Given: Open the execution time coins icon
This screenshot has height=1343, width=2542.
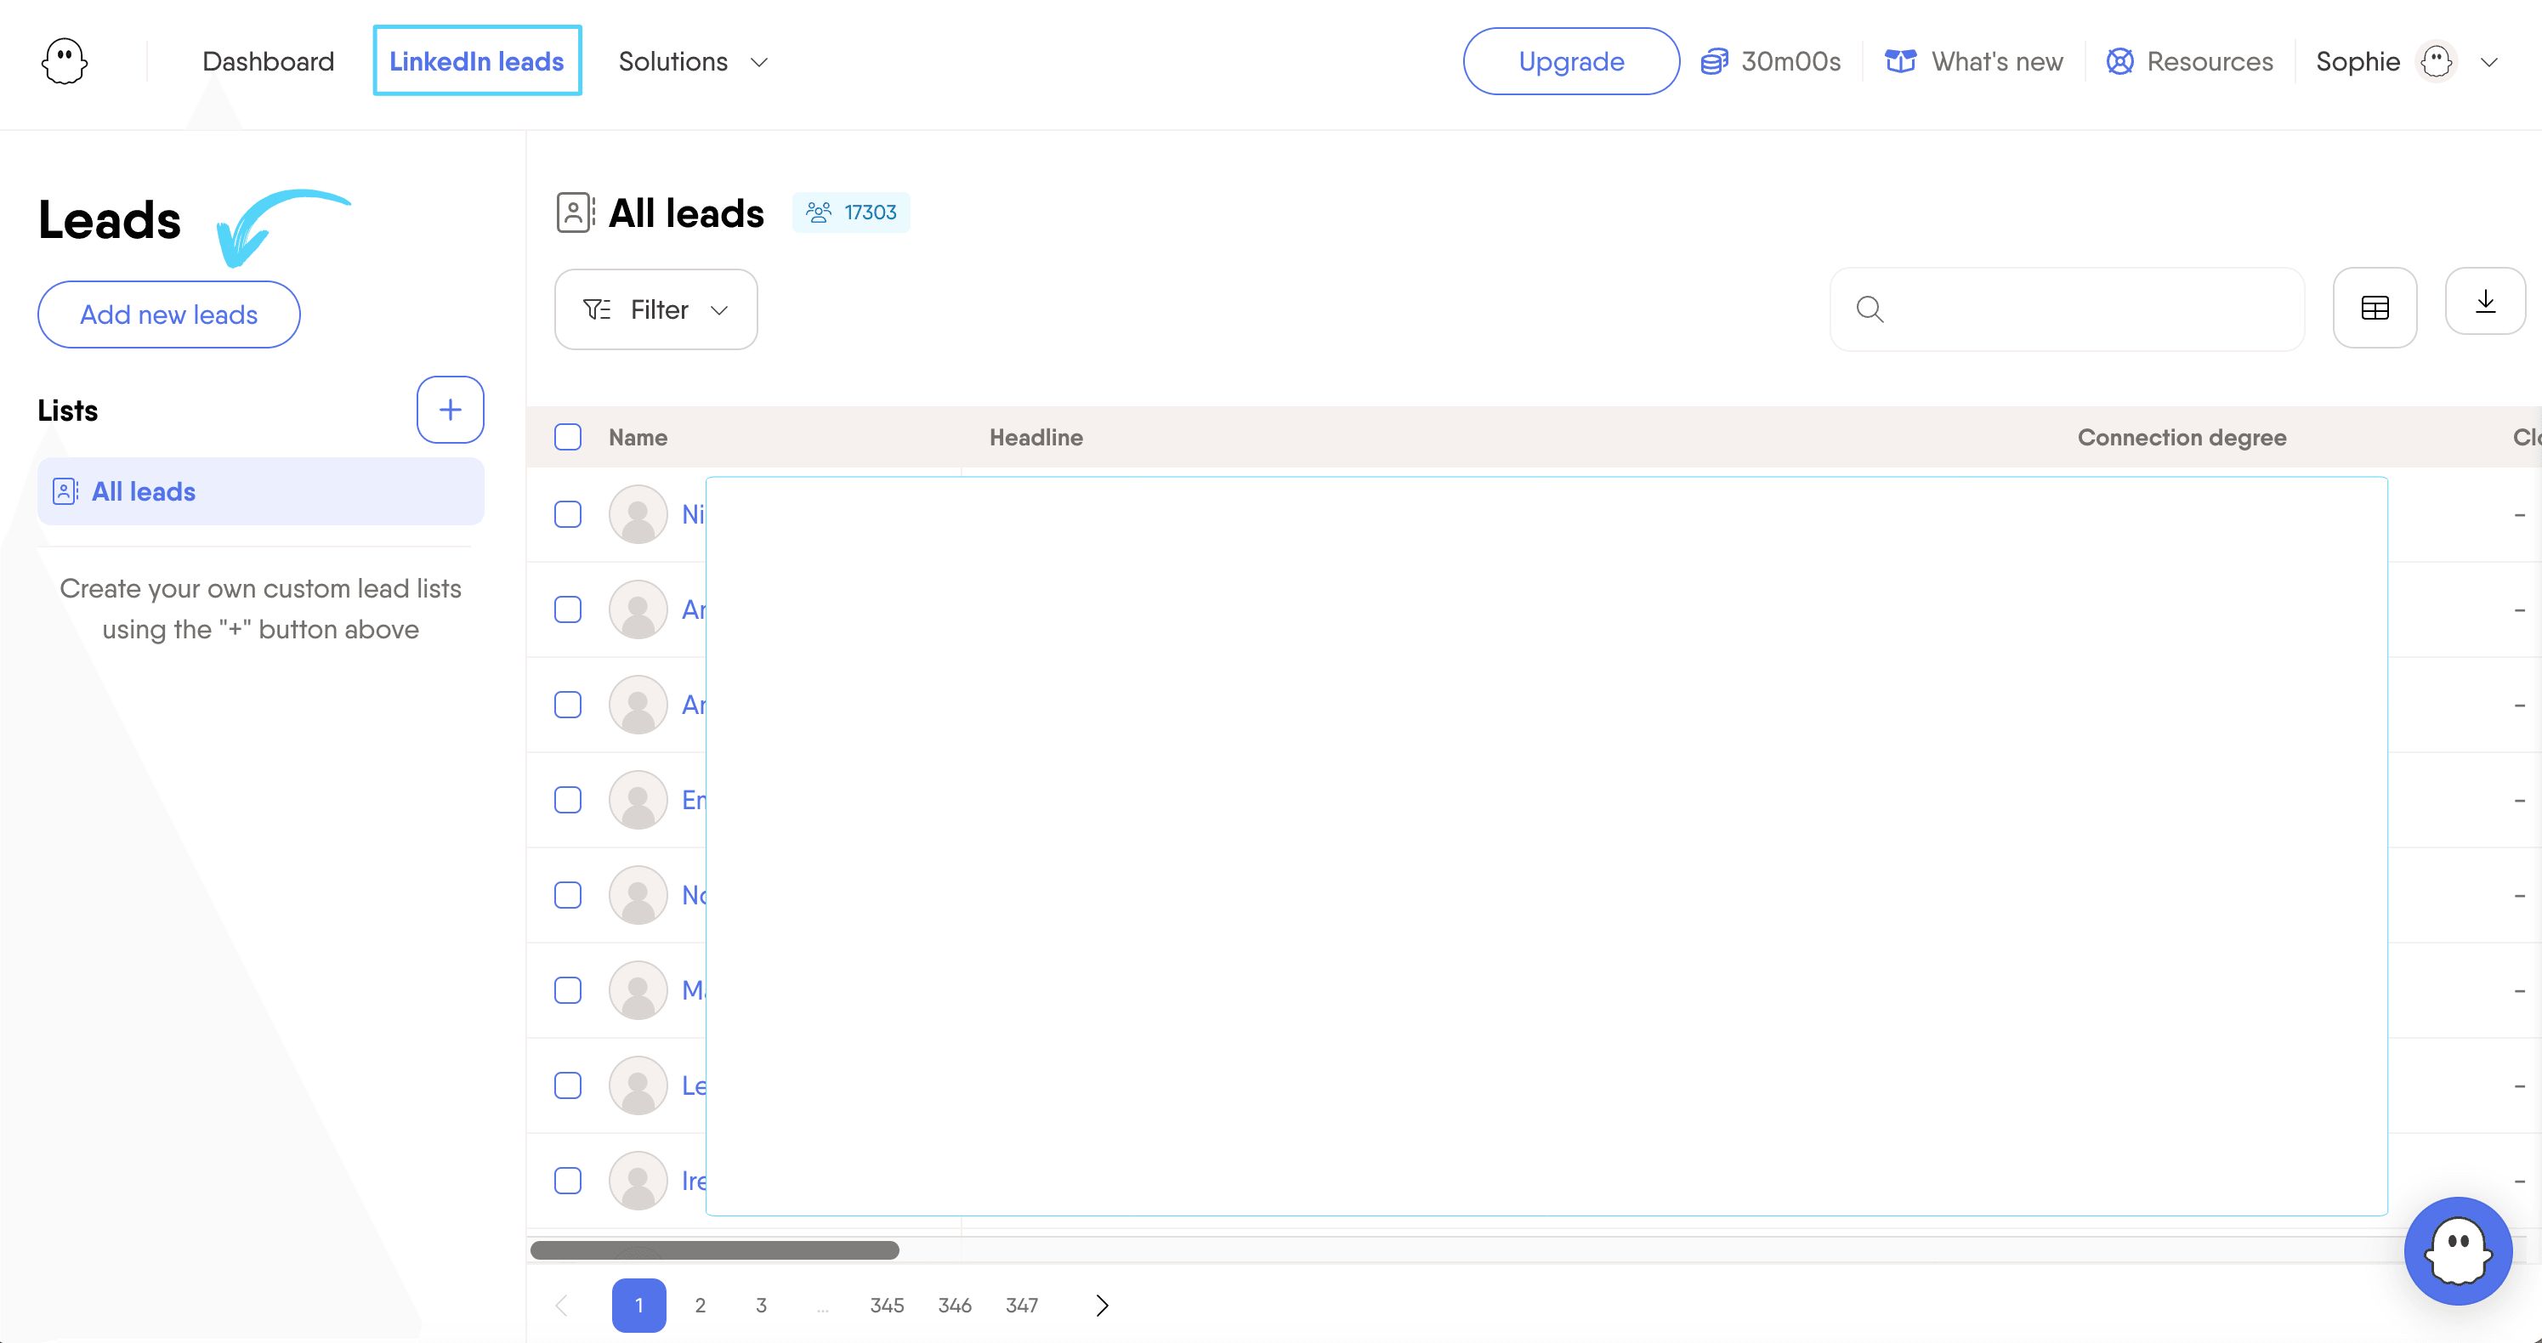Looking at the screenshot, I should click(1714, 61).
